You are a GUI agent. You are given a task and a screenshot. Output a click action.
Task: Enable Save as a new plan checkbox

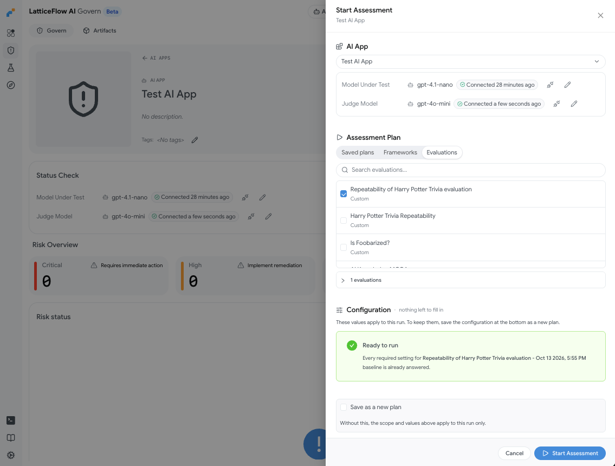tap(344, 407)
